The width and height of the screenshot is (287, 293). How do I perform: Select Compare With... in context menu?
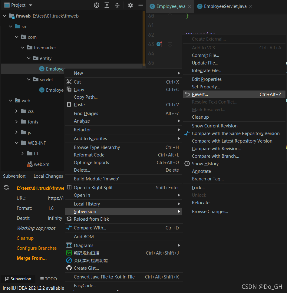coord(123,228)
